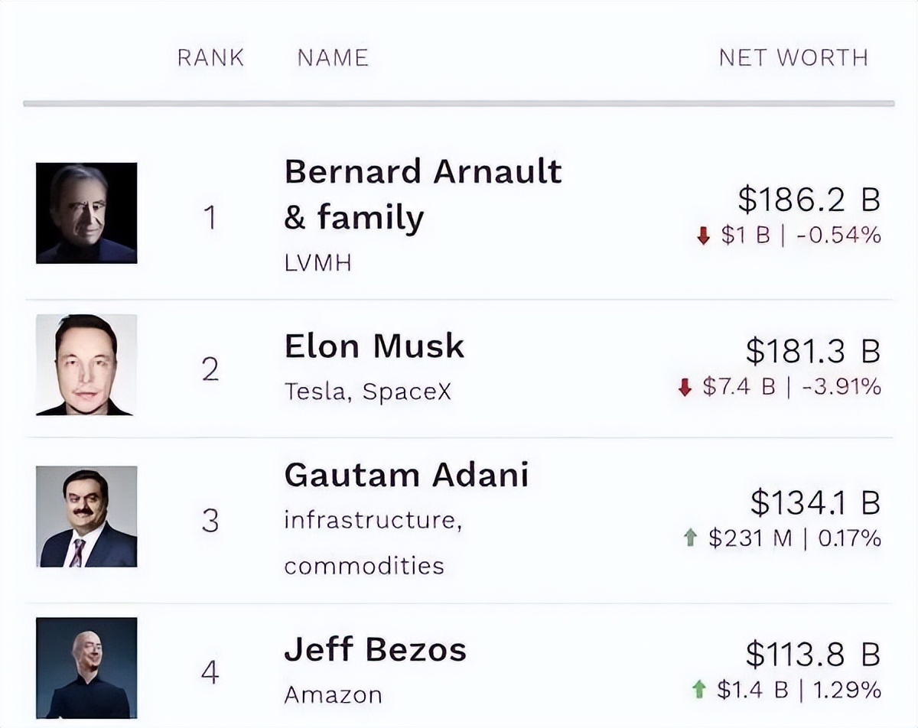Click the red down arrow beside $1 B
Image resolution: width=918 pixels, height=728 pixels.
coord(704,237)
